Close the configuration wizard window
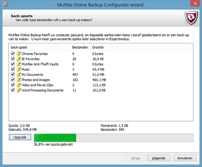The height and width of the screenshot is (167, 202). coord(195,4)
